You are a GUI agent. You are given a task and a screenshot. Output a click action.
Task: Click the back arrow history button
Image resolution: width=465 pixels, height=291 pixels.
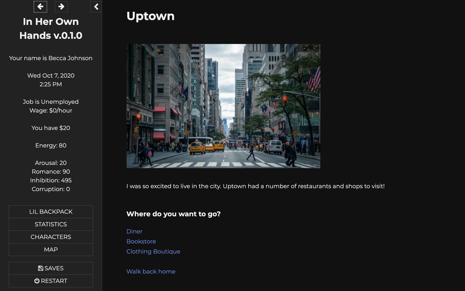pyautogui.click(x=40, y=7)
